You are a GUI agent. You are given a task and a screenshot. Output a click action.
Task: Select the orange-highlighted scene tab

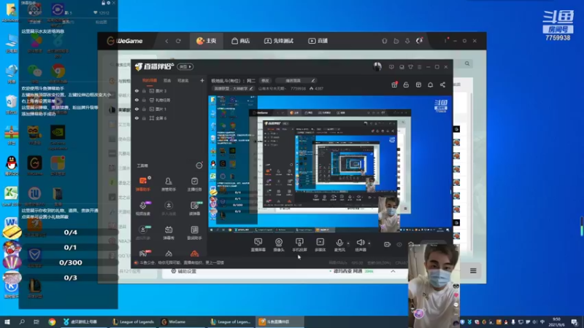click(150, 80)
